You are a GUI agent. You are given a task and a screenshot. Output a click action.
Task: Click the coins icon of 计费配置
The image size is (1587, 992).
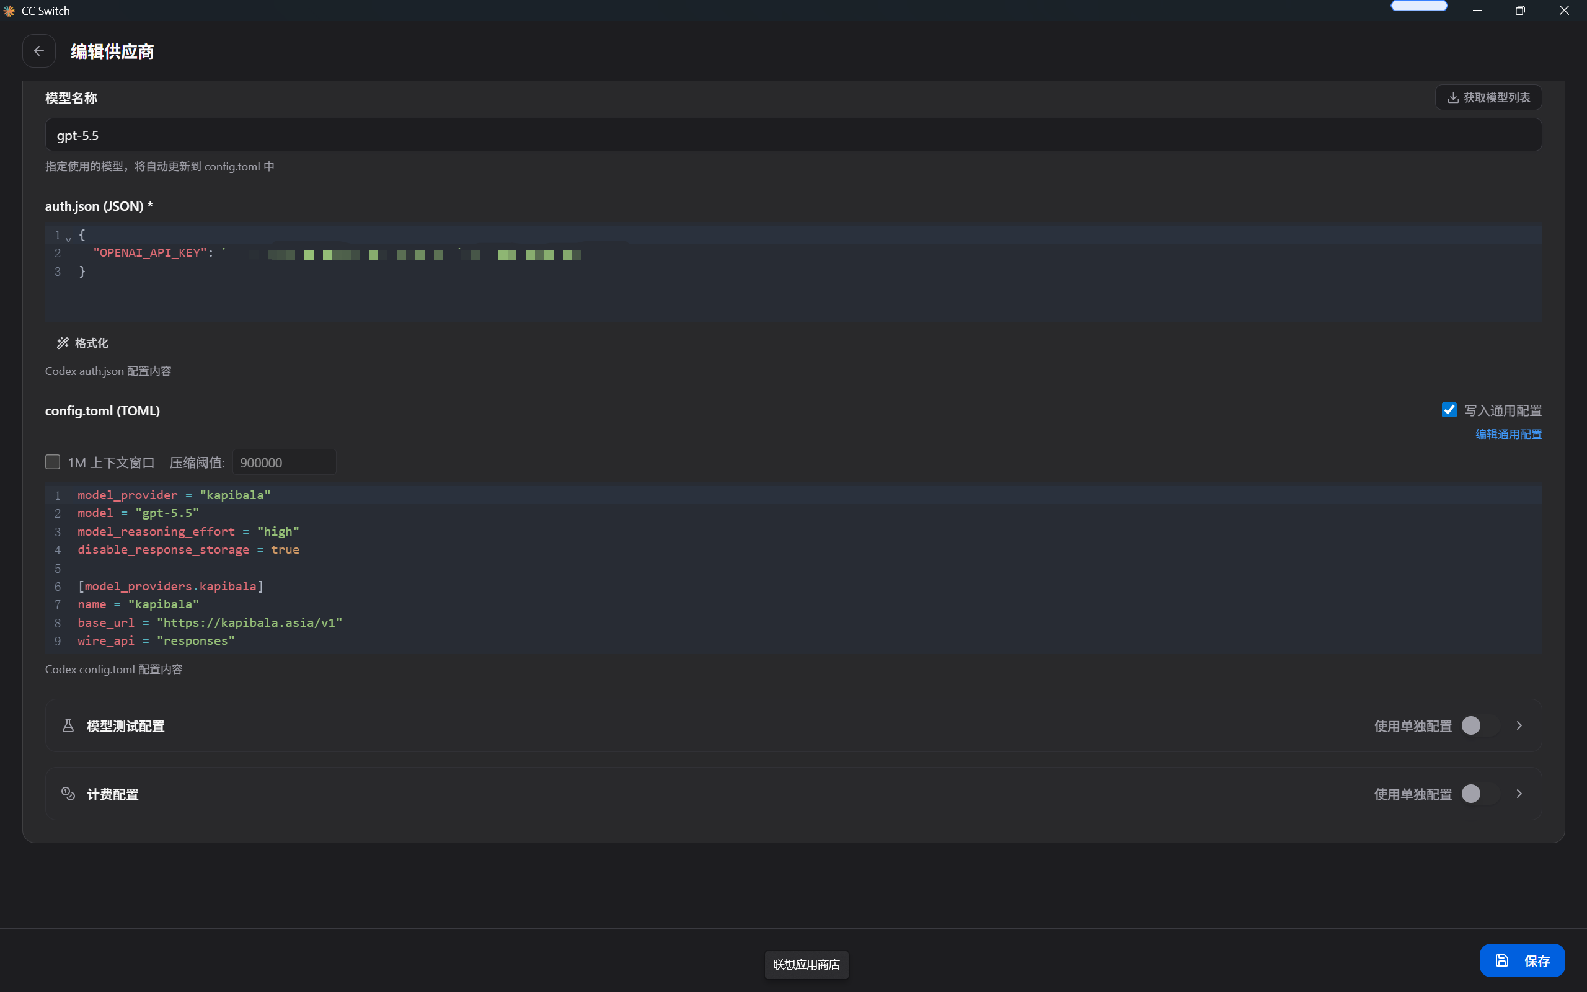tap(68, 794)
